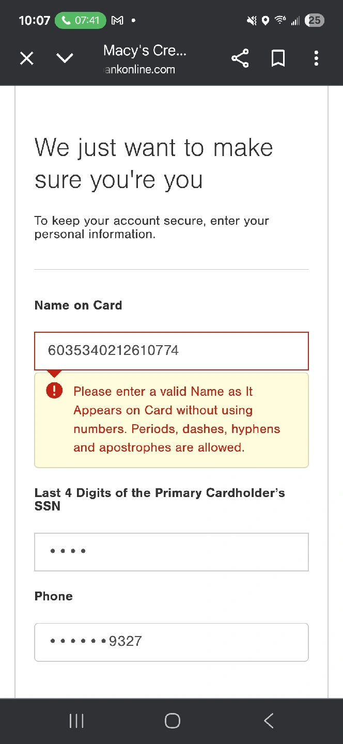Viewport: 343px width, 744px height.
Task: Tap the share icon
Action: [240, 58]
